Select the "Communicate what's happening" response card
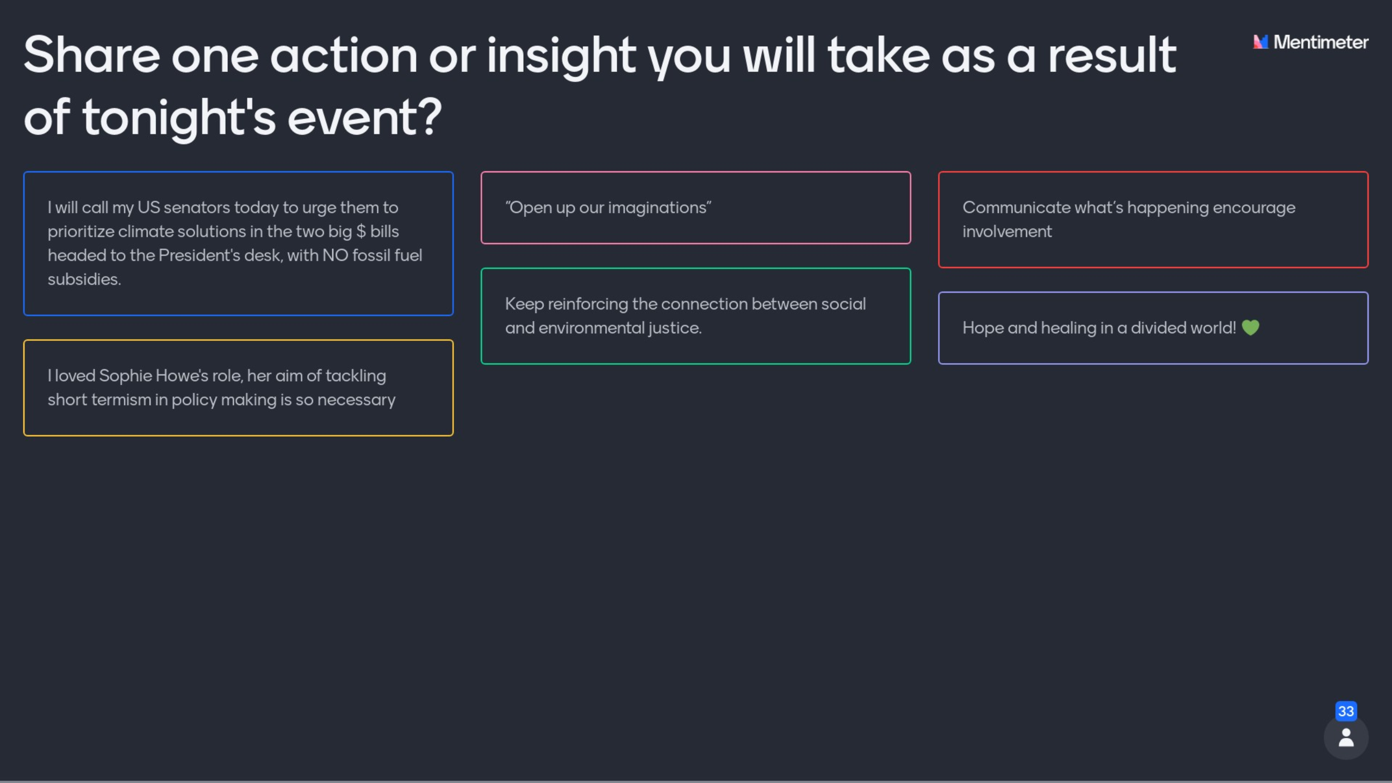This screenshot has width=1392, height=783. [x=1153, y=220]
